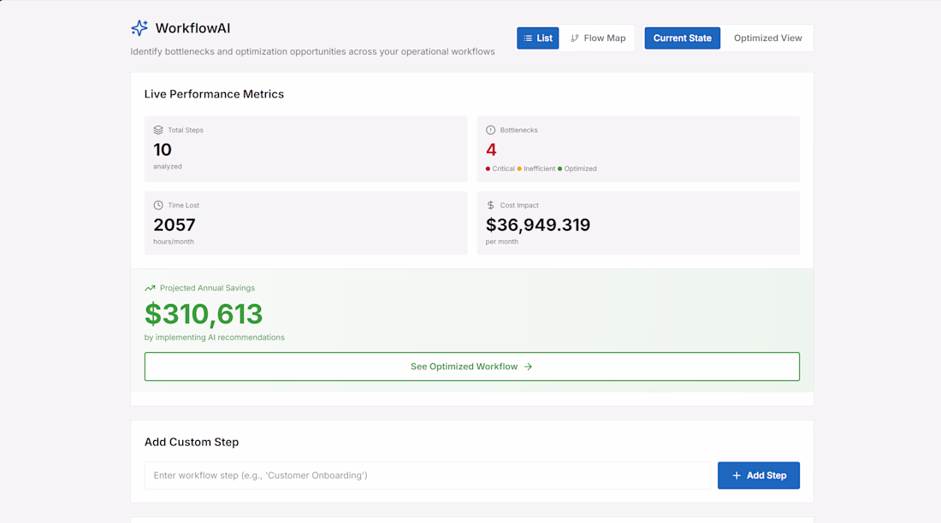Click the WorkflowAI sparkle logo icon

click(139, 28)
